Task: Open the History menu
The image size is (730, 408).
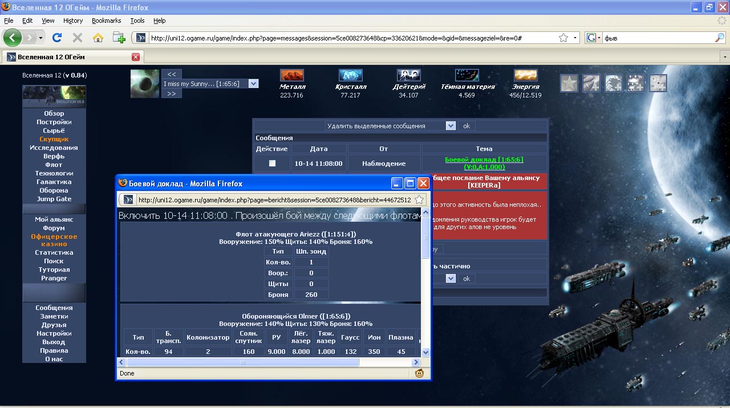Action: pyautogui.click(x=73, y=21)
